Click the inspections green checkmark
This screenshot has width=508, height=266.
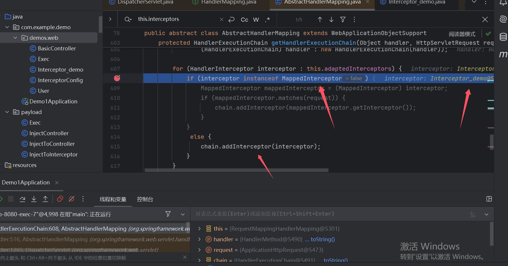pos(488,34)
